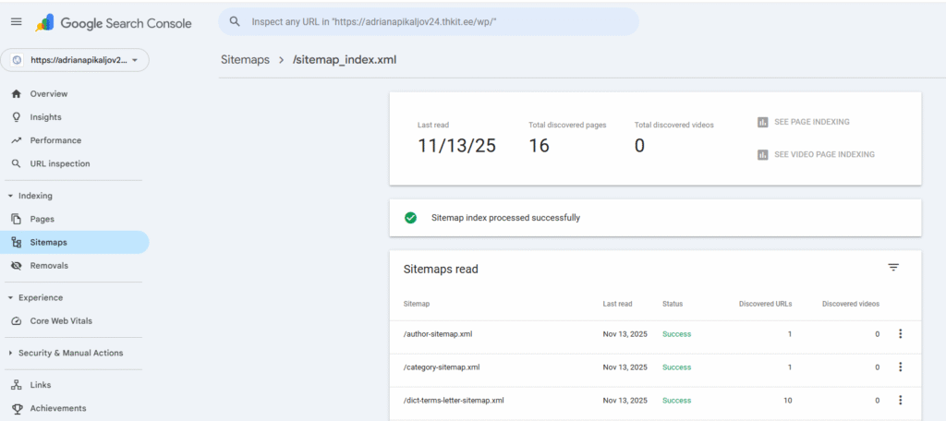The image size is (946, 421).
Task: Open the Removals page
Action: point(48,266)
